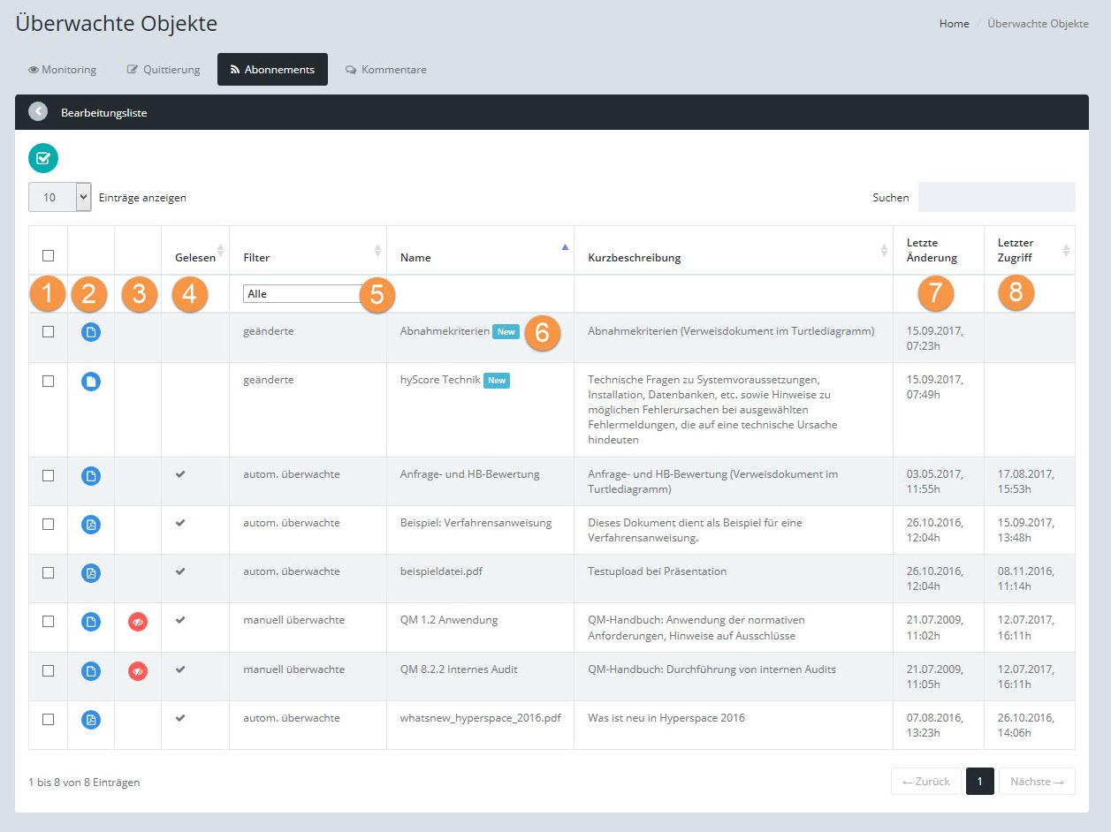Viewport: 1111px width, 832px height.
Task: Click red eye icon for QM 1.2 Anwendung
Action: (x=138, y=622)
